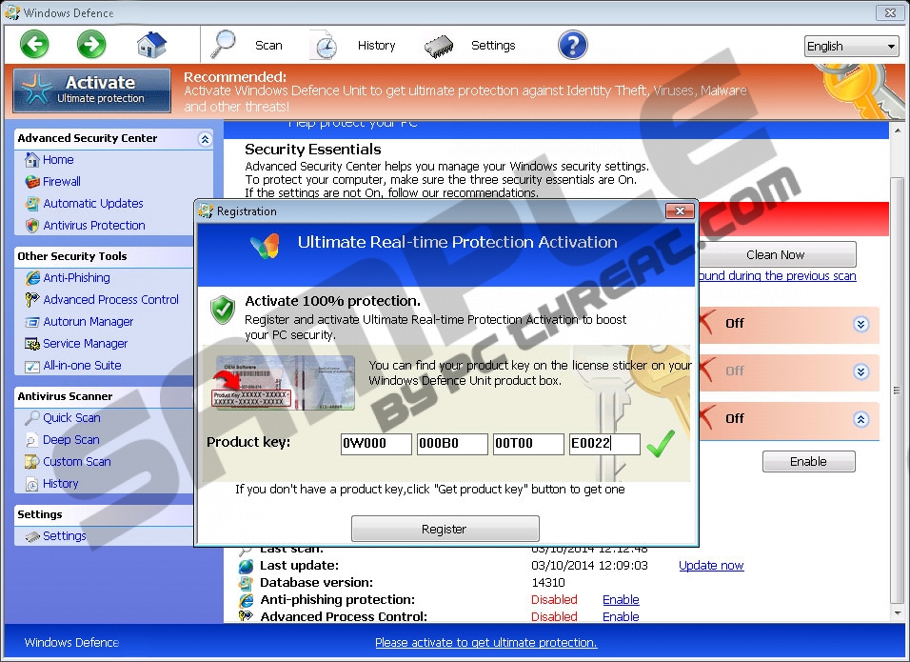Viewport: 910px width, 662px height.
Task: Open the home house icon in toolbar
Action: pyautogui.click(x=151, y=45)
